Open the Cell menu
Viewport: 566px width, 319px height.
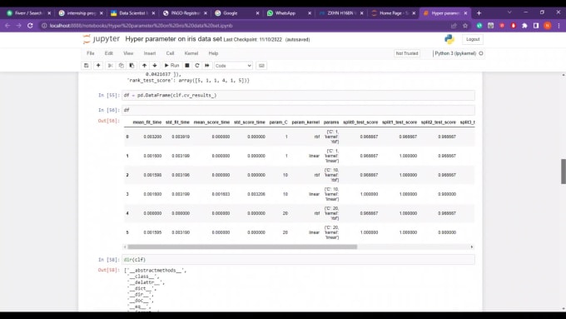(x=170, y=53)
